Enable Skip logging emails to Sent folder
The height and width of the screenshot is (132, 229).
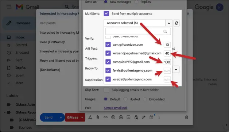pos(106,90)
